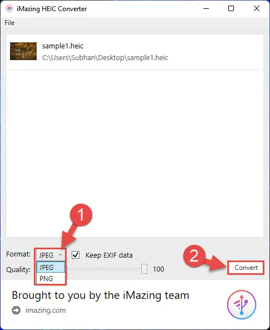Click the arrow icon beside imazing.com
Viewport: 270px width, 330px height.
pyautogui.click(x=16, y=310)
